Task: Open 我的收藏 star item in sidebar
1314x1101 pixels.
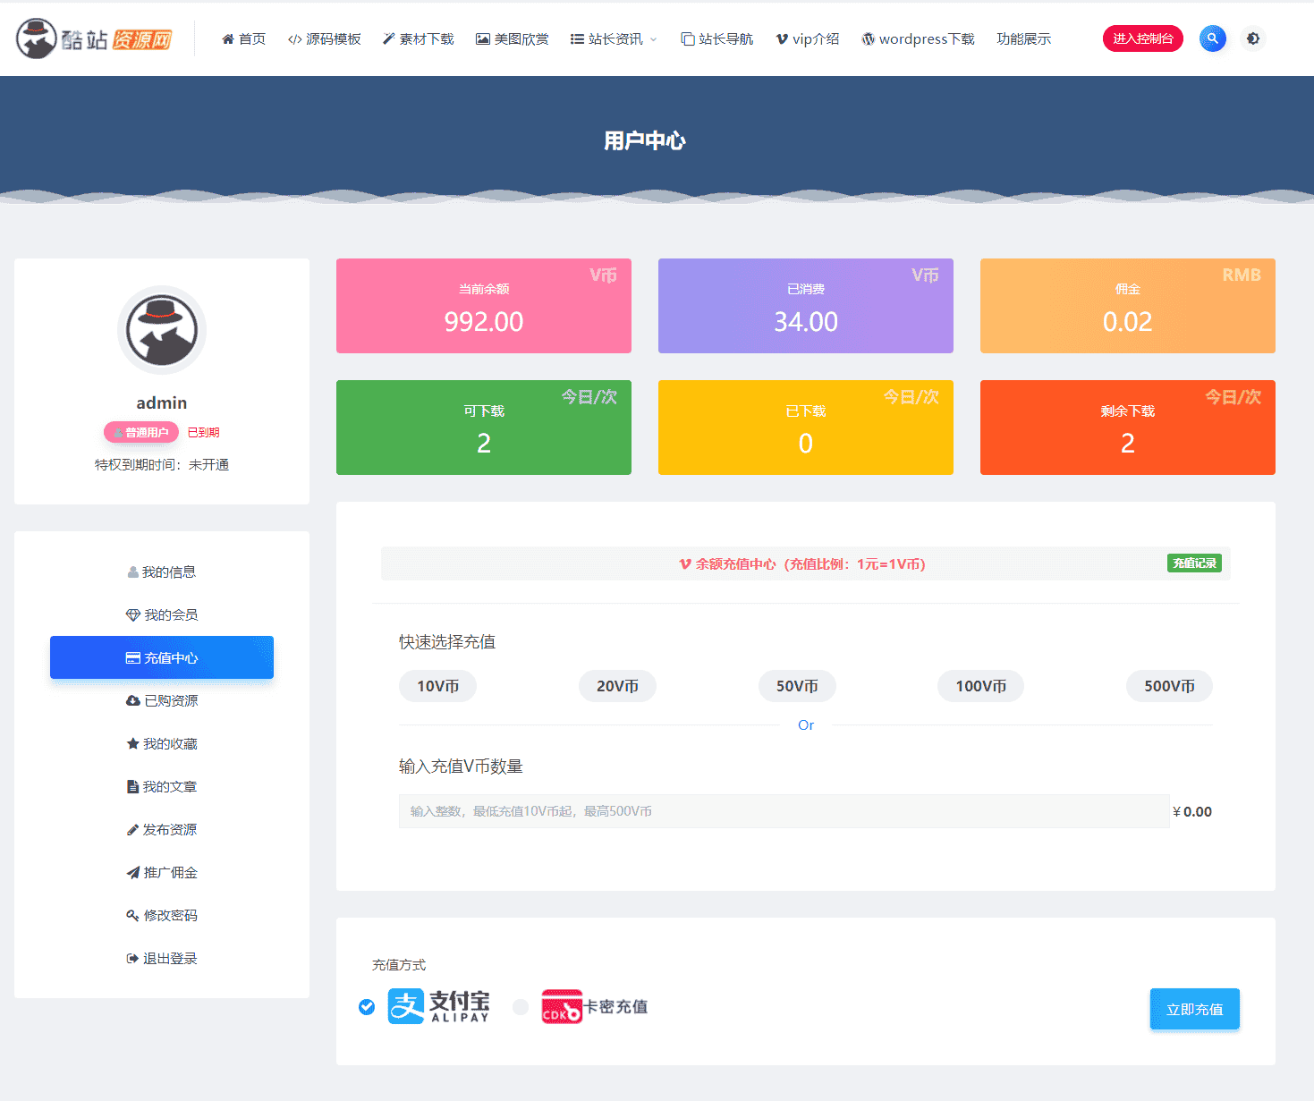Action: (162, 743)
